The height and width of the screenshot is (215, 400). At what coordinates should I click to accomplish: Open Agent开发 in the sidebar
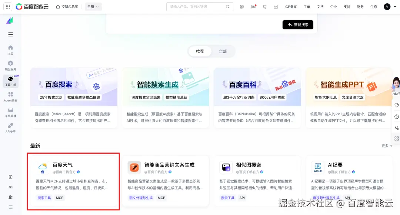(10, 97)
